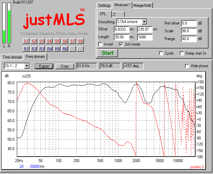Click the R input level meter
Image resolution: width=213 pixels, height=174 pixels.
click(9, 23)
